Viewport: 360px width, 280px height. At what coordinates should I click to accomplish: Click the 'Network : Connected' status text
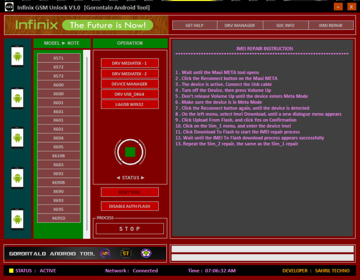click(132, 271)
